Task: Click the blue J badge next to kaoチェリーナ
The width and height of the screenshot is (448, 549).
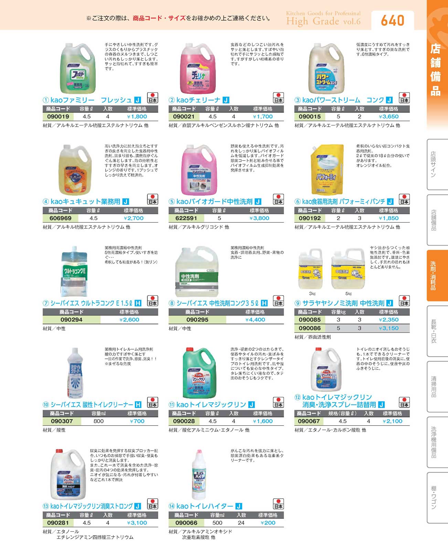Action: click(x=226, y=100)
